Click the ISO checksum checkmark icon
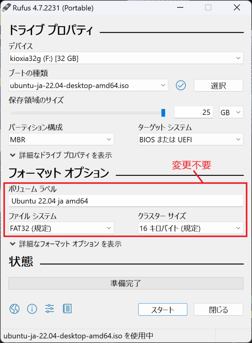The height and width of the screenshot is (343, 252). [x=181, y=85]
